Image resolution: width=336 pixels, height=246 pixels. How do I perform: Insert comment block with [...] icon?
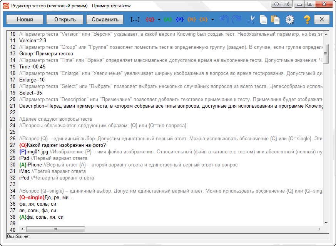pos(135,20)
